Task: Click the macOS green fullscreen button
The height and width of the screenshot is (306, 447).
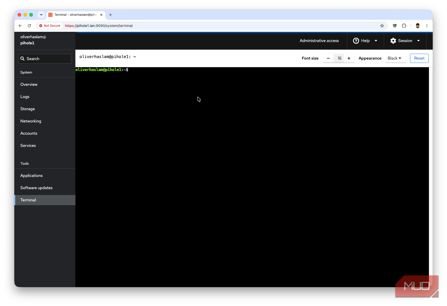Action: coord(31,15)
